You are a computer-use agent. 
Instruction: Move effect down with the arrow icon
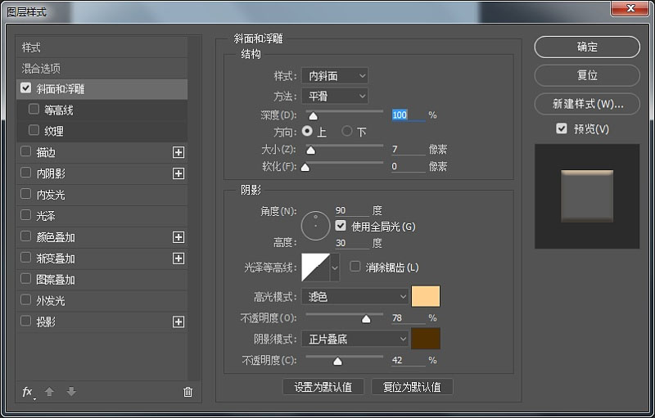click(71, 392)
